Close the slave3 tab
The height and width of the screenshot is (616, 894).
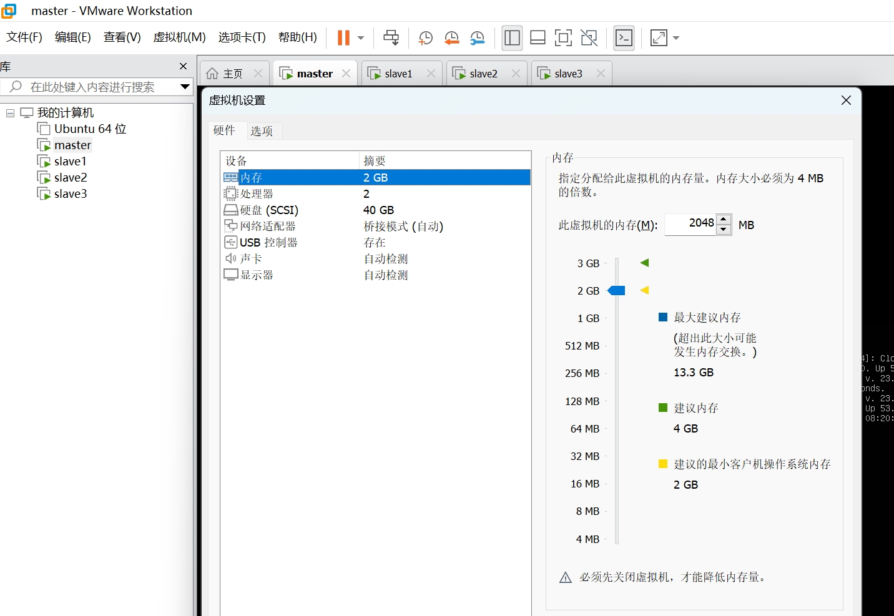(x=601, y=73)
